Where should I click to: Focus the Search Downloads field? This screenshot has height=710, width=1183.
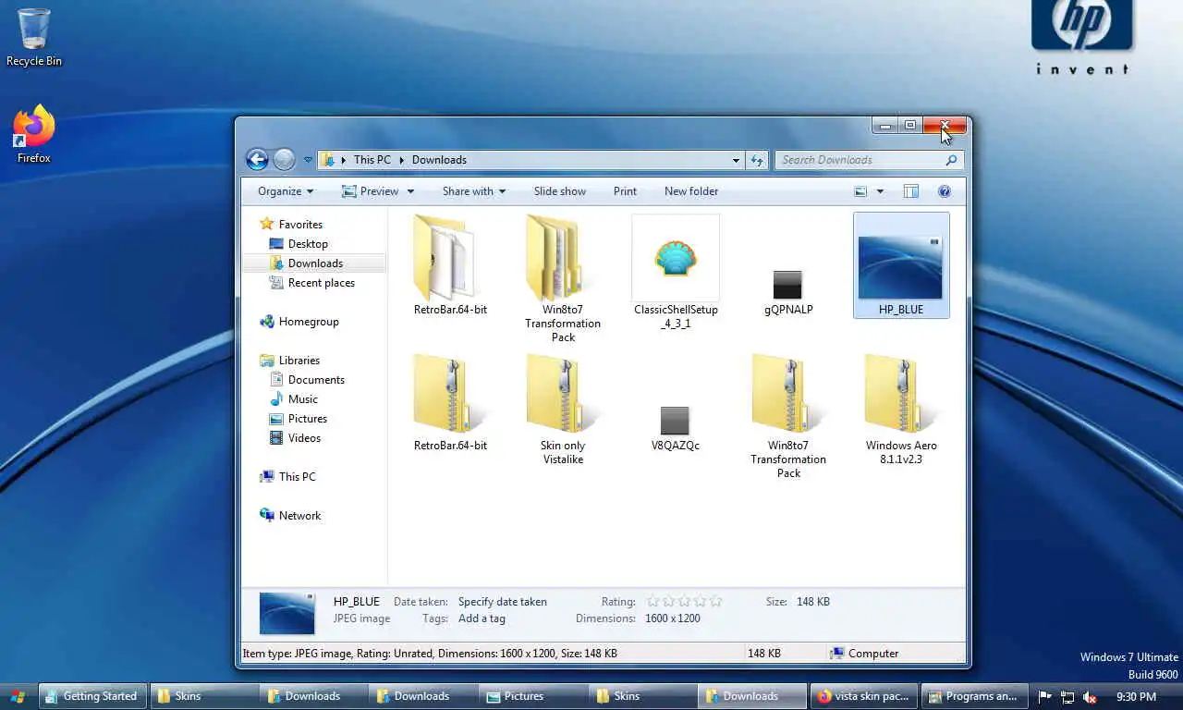pos(860,160)
